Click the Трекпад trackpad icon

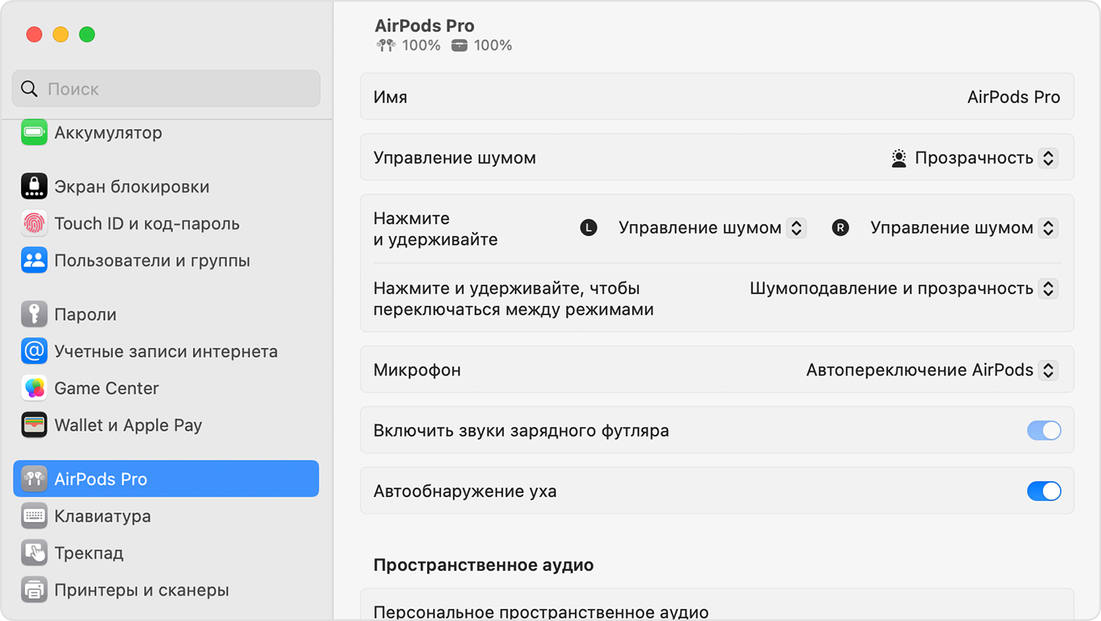(x=34, y=553)
